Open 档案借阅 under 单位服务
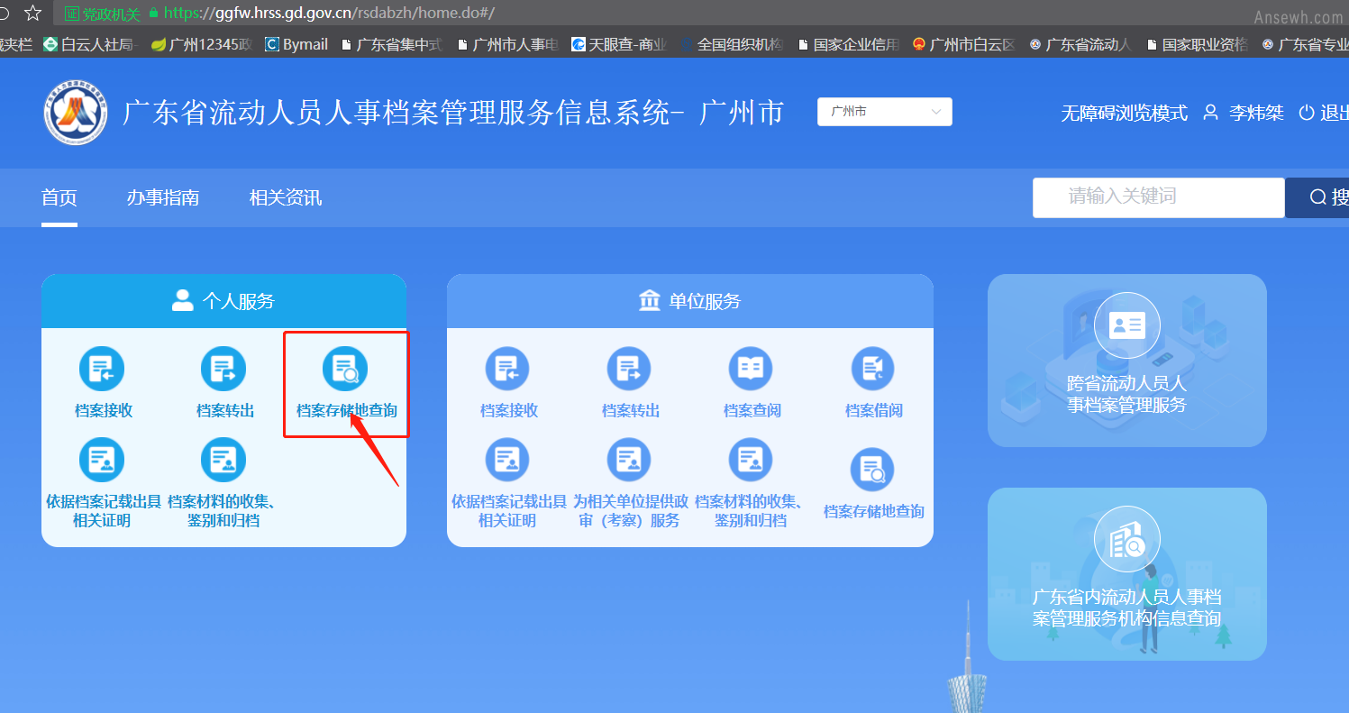 873,383
